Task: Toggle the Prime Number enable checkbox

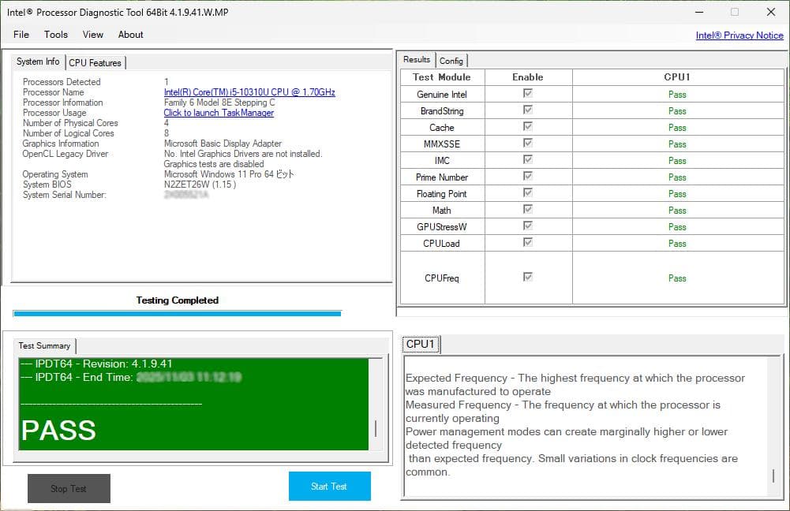Action: click(527, 176)
